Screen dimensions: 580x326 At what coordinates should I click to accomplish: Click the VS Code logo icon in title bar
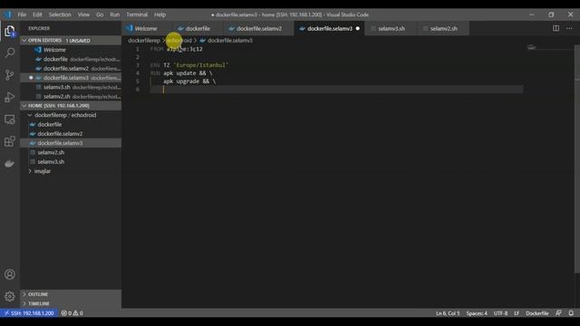[7, 14]
